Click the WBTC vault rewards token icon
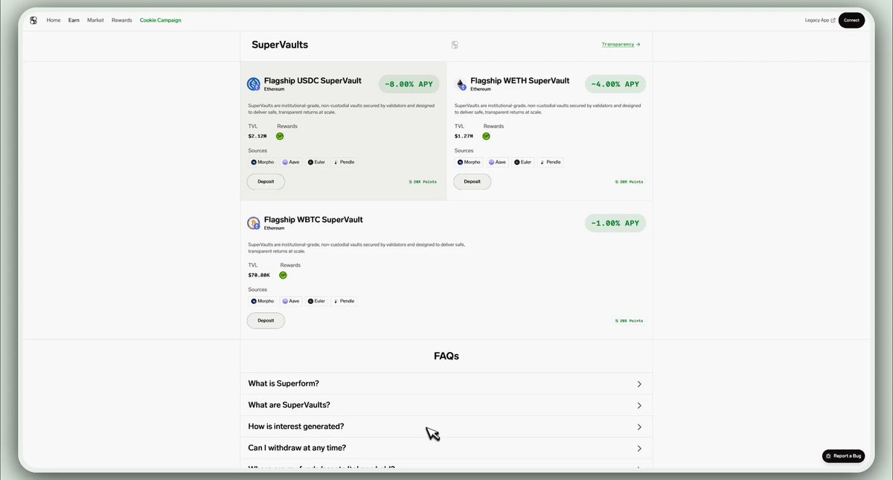Image resolution: width=893 pixels, height=480 pixels. click(x=283, y=275)
